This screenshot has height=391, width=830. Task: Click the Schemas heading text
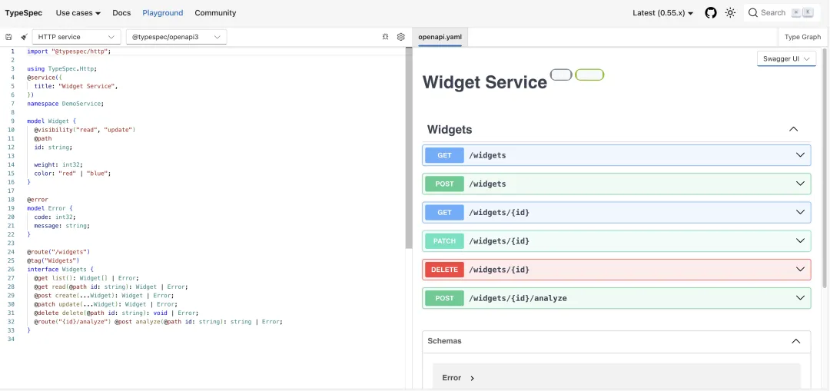445,341
